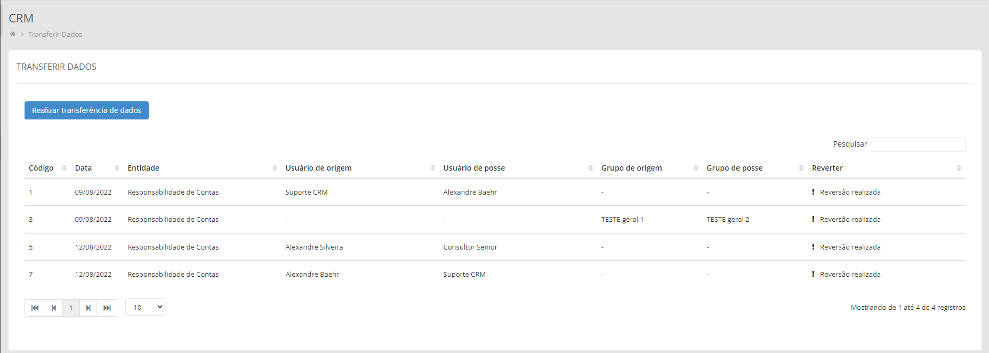Image resolution: width=989 pixels, height=353 pixels.
Task: Go to first page of results
Action: (x=35, y=308)
